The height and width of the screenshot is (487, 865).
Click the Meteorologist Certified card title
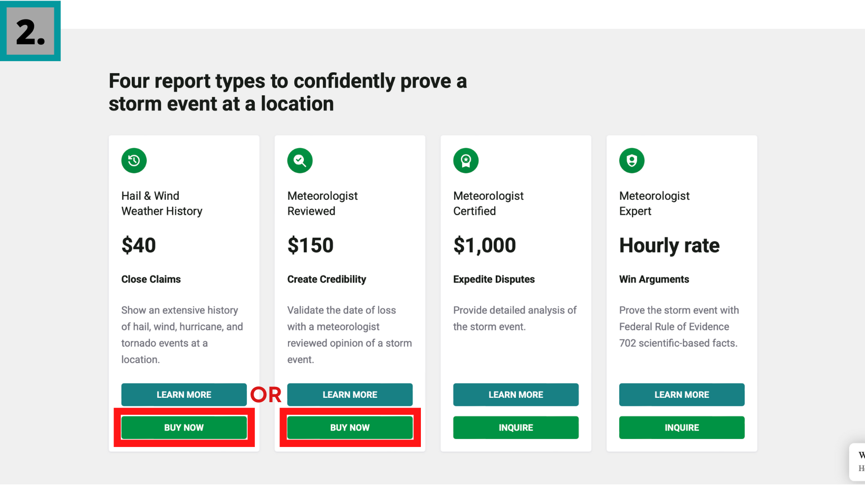click(x=488, y=203)
